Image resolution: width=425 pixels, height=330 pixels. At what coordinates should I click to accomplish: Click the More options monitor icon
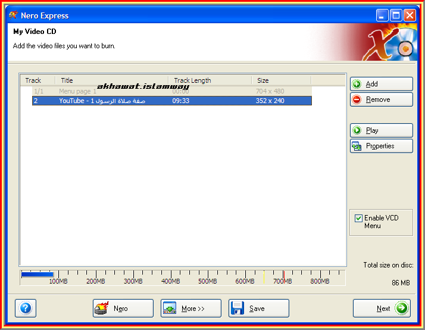(170, 308)
